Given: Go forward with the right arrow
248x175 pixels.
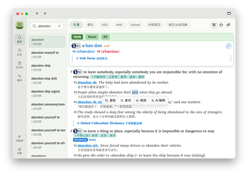Looking at the screenshot, I should 45,13.
